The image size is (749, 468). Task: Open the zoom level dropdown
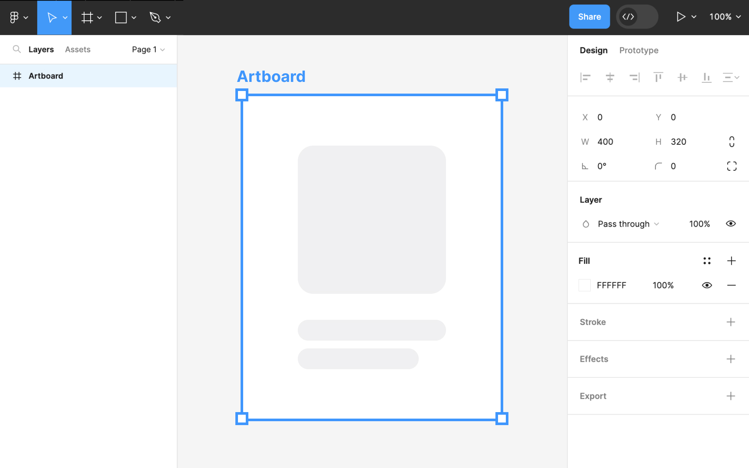[724, 17]
